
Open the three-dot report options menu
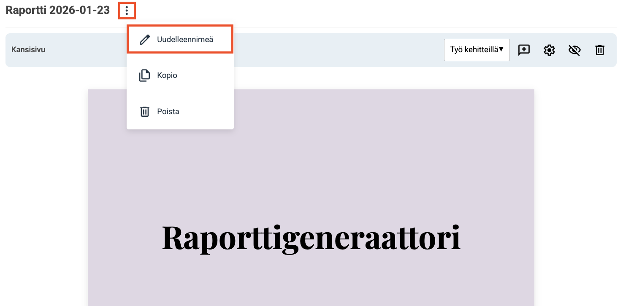127,11
